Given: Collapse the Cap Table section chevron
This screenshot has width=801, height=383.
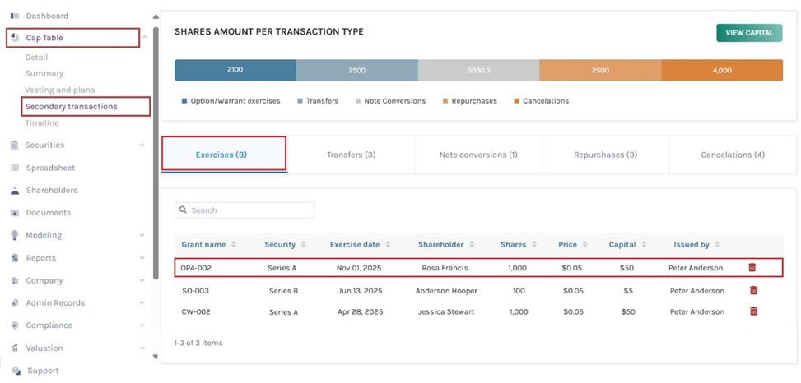Looking at the screenshot, I should pos(145,38).
